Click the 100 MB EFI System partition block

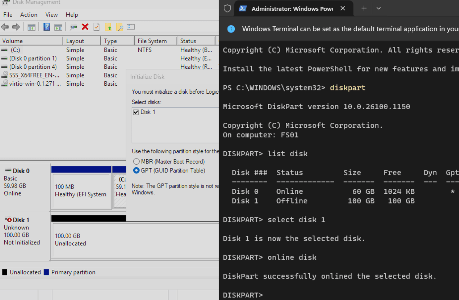point(82,191)
